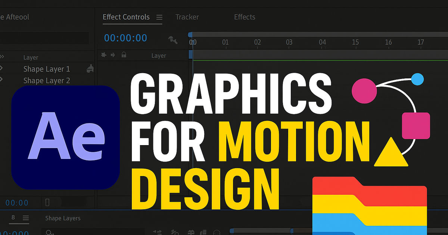Click the Layer column header beside lock icon
Viewport: 448px width, 235px height.
pyautogui.click(x=159, y=56)
